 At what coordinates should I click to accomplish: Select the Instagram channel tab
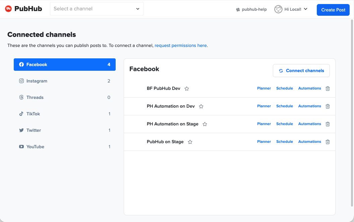65,81
